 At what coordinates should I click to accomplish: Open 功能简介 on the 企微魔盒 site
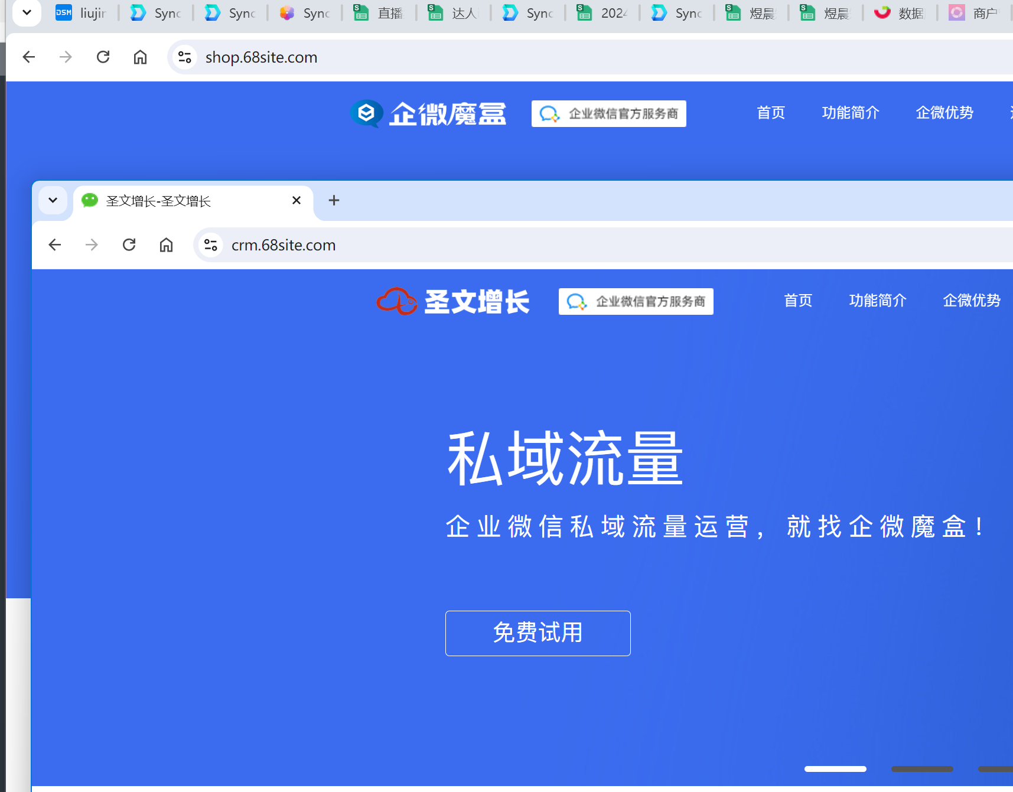pyautogui.click(x=851, y=112)
